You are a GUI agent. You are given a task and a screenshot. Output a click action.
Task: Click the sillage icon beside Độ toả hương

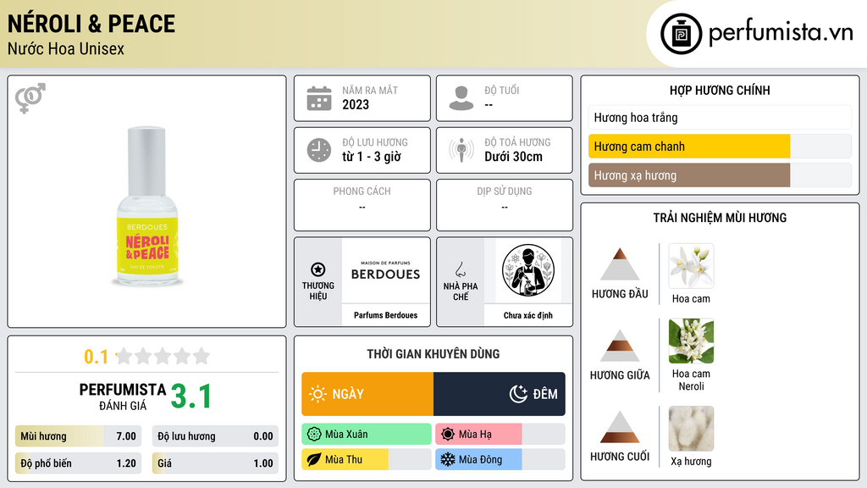click(x=461, y=150)
